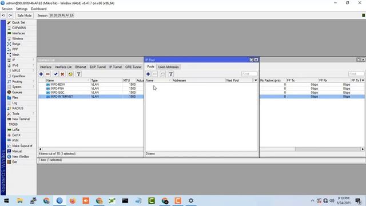
Task: Click redo arrow in top toolbar
Action: (10, 15)
